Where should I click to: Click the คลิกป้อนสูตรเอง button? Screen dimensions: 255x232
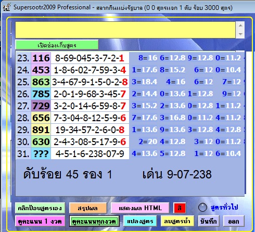pos(40,208)
